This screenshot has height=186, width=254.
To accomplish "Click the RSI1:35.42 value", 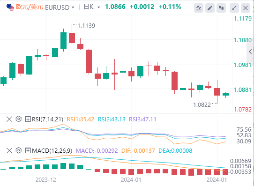I will pyautogui.click(x=81, y=119).
